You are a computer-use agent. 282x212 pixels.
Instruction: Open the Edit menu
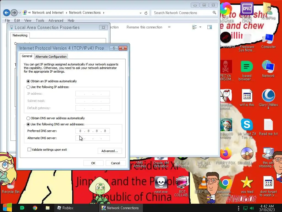coord(17,20)
